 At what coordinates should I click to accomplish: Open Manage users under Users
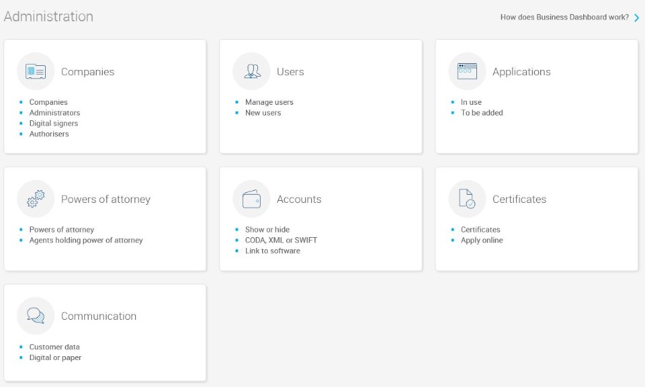(x=269, y=102)
